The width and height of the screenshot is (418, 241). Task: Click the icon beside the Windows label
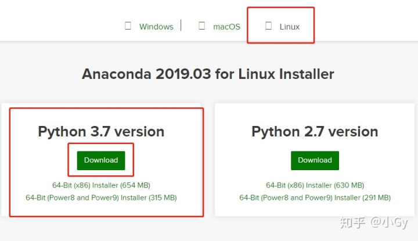128,26
